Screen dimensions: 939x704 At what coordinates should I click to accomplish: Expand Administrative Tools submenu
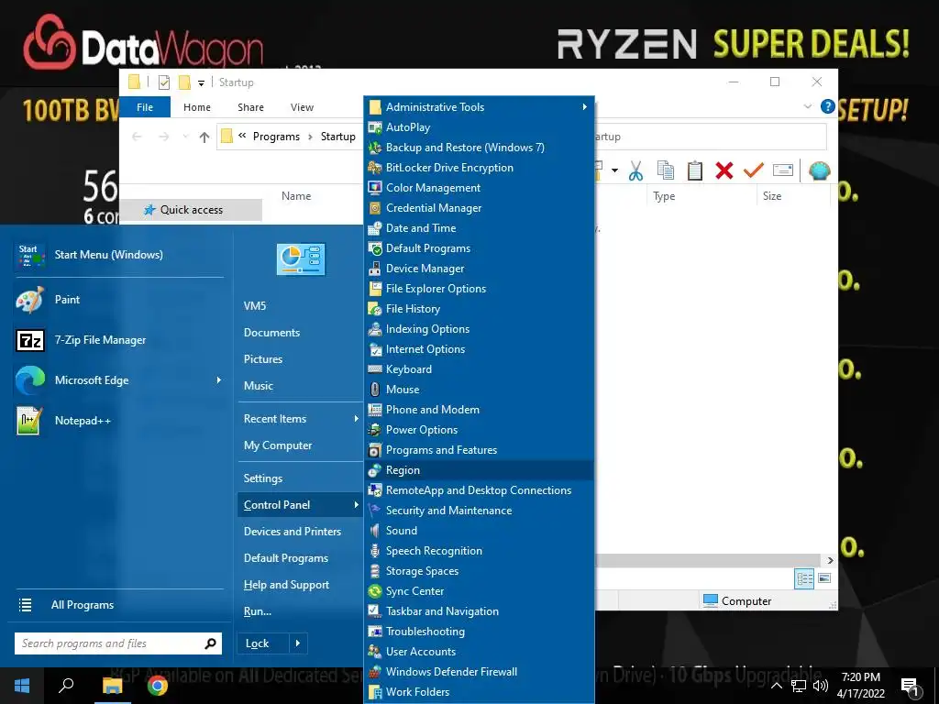coord(584,107)
